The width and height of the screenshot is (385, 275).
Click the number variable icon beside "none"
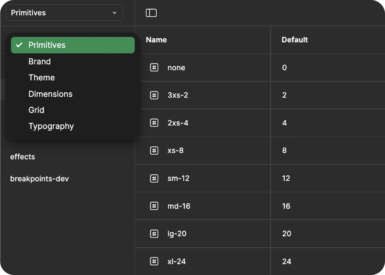155,67
